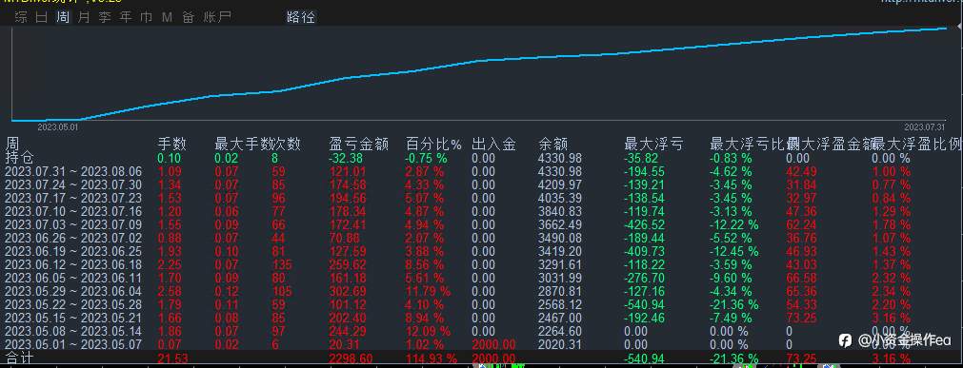The width and height of the screenshot is (963, 368).
Task: Click the 121.01 profit amount
Action: coord(348,171)
